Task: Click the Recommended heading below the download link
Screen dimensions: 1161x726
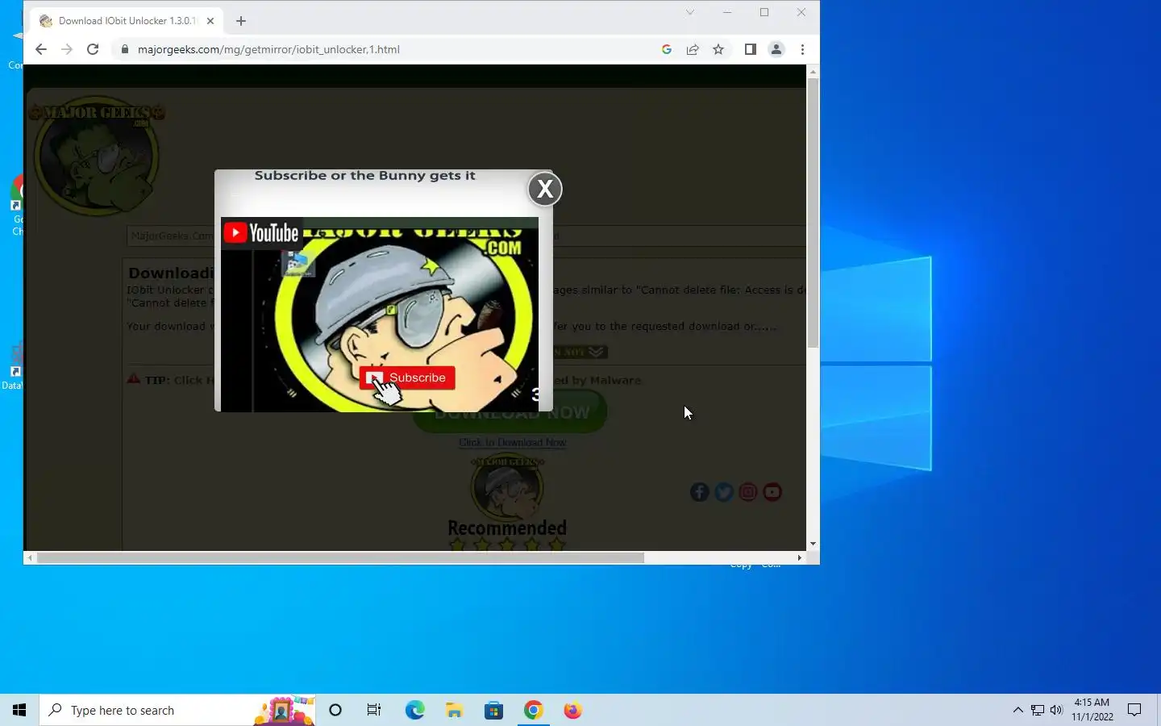Action: (507, 528)
